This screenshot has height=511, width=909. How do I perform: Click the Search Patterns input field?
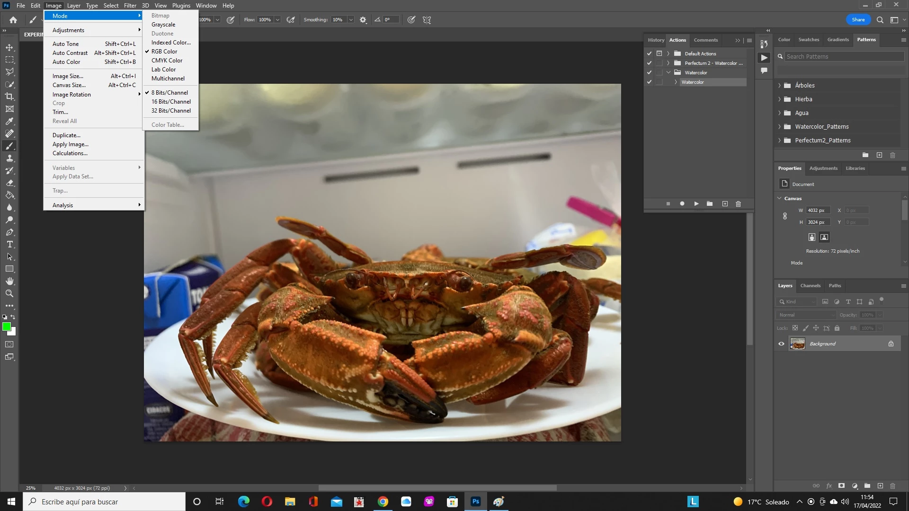pyautogui.click(x=844, y=56)
